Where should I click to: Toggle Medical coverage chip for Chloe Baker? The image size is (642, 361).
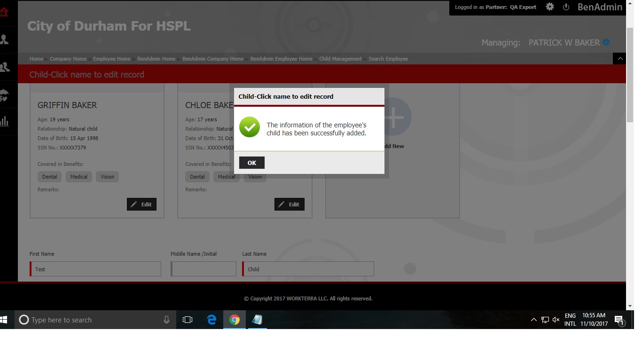point(226,177)
